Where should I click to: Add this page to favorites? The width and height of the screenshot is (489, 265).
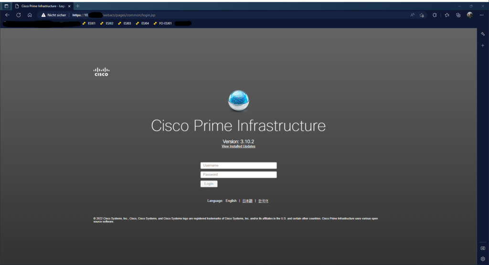click(422, 15)
